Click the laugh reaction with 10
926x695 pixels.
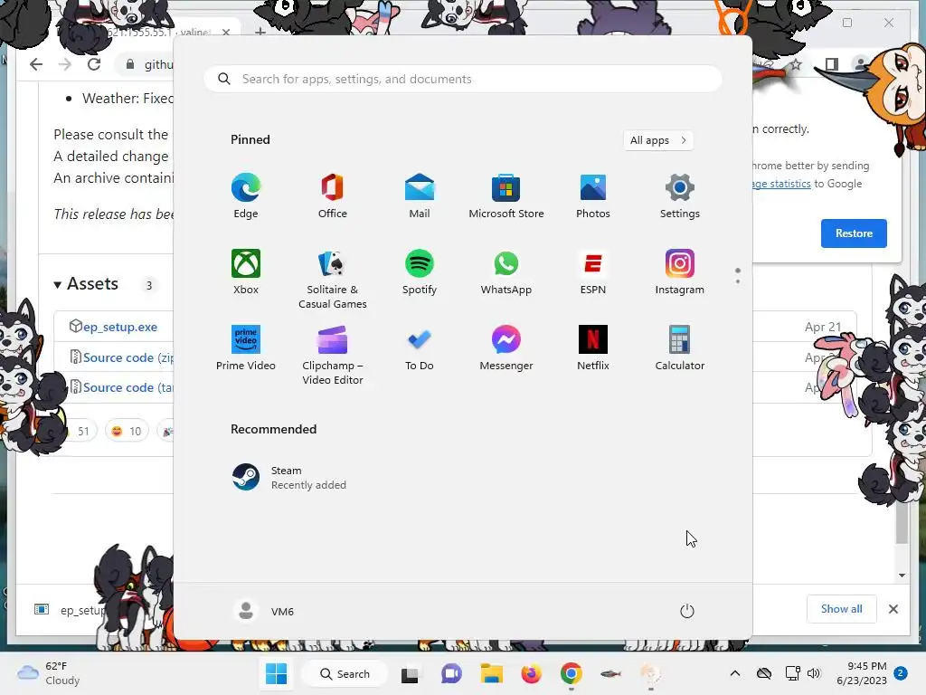tap(127, 431)
